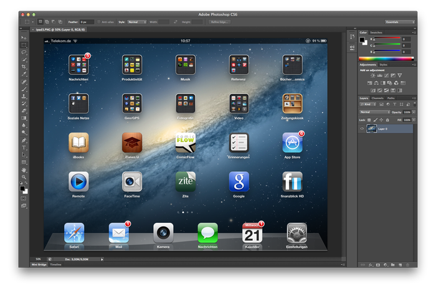Click the Brightness/Contrast adjustment icon

(x=372, y=76)
